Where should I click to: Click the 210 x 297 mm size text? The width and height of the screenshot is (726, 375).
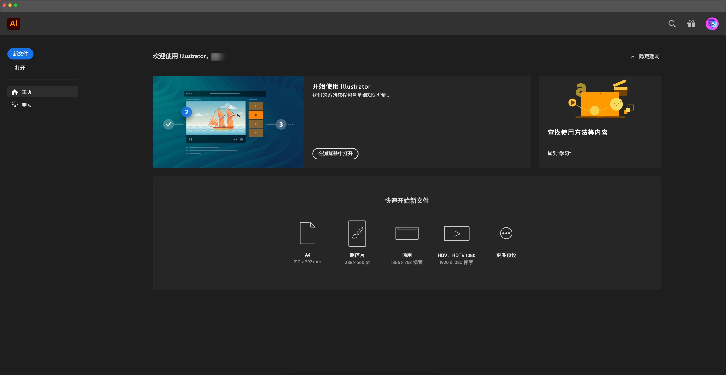point(307,262)
